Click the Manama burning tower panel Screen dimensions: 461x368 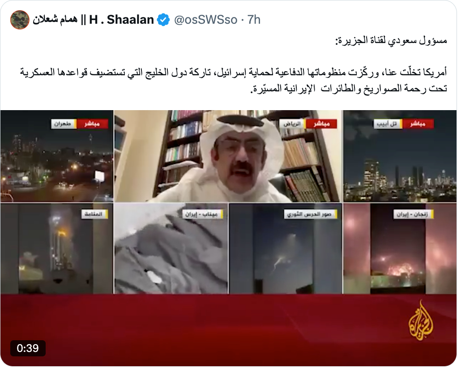57,249
